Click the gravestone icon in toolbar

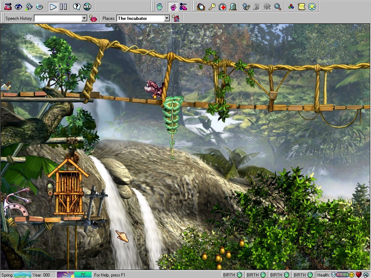pyautogui.click(x=233, y=7)
